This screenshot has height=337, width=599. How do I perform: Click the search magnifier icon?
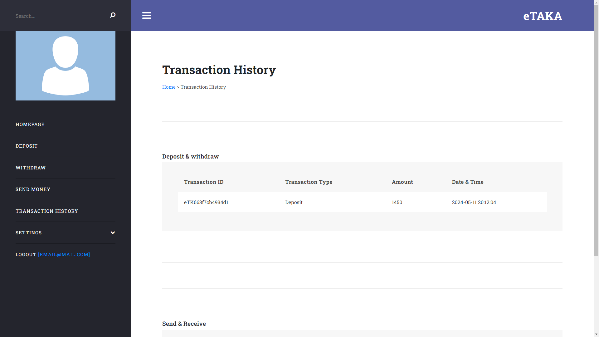point(113,15)
